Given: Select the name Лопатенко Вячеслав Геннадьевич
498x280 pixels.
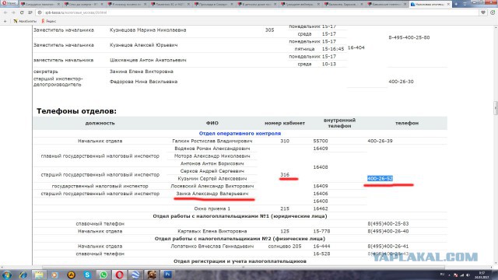Looking at the screenshot, I should pyautogui.click(x=212, y=246).
